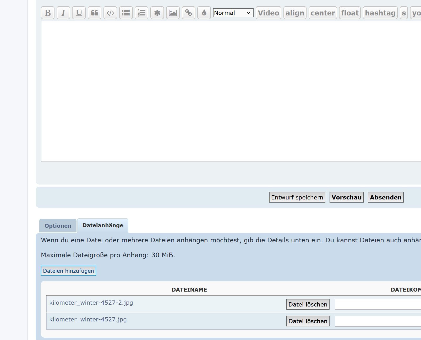This screenshot has width=421, height=340.
Task: Apply italic formatting in editor toolbar
Action: click(x=63, y=13)
